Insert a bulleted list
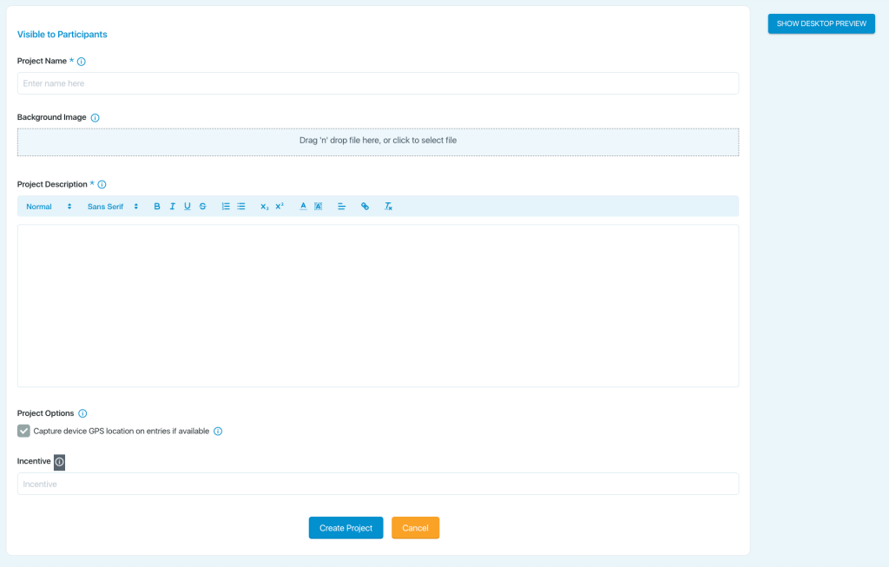Viewport: 889px width, 567px height. 241,207
